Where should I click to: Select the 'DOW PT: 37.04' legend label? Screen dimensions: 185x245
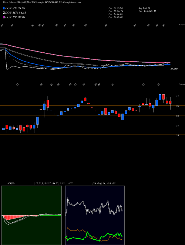click(15, 17)
